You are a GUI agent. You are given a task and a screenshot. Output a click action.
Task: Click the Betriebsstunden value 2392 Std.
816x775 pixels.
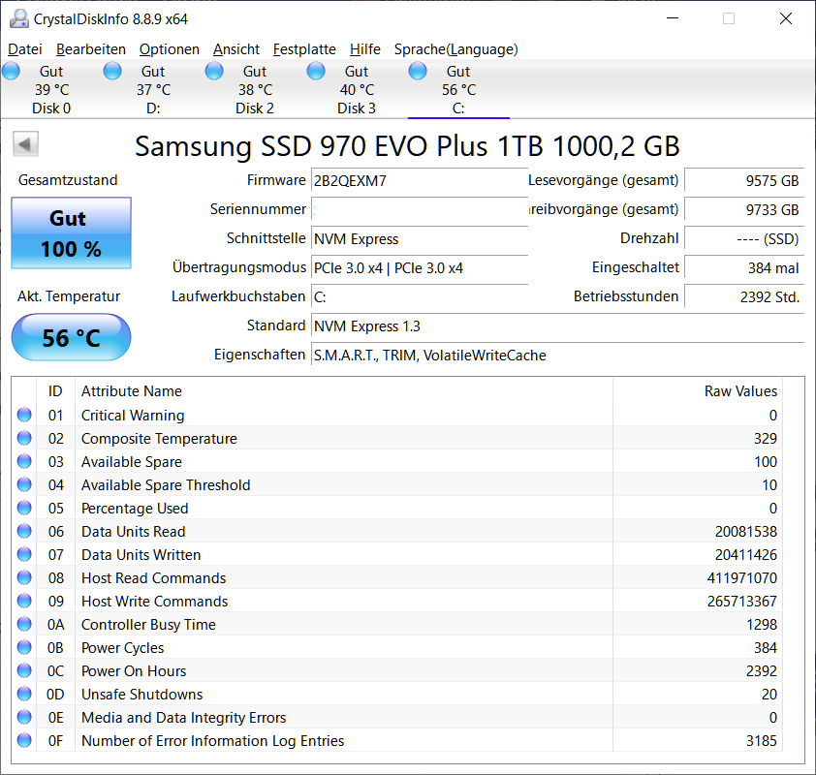pos(744,297)
